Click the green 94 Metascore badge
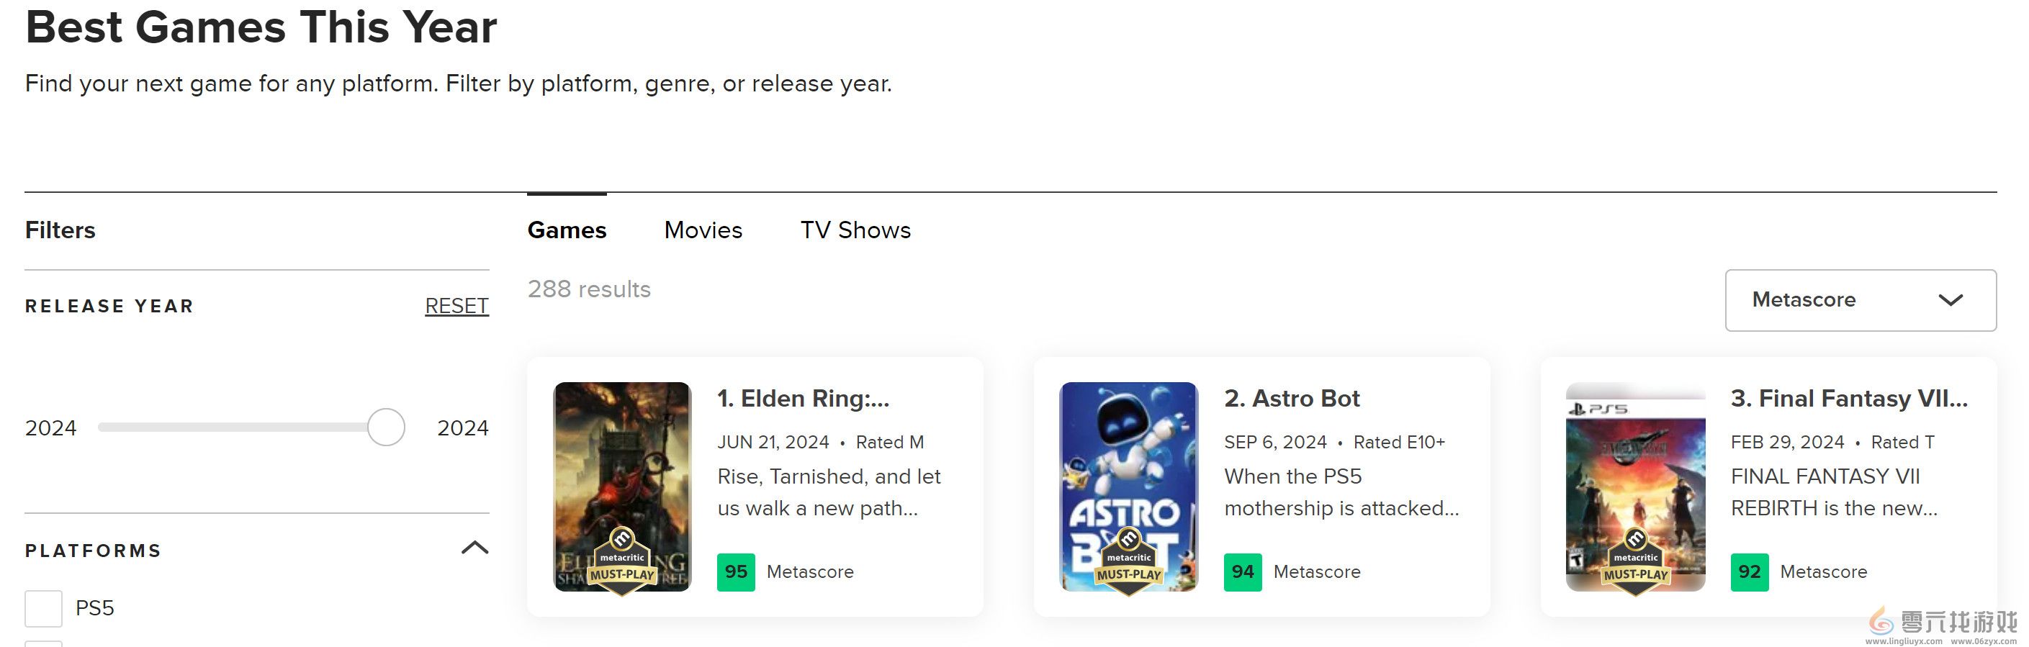This screenshot has width=2029, height=647. (1242, 572)
